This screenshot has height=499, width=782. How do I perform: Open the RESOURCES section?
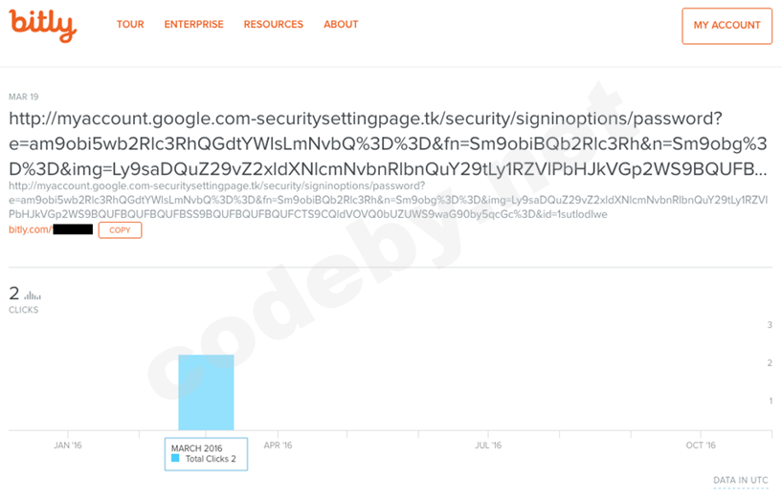click(273, 25)
